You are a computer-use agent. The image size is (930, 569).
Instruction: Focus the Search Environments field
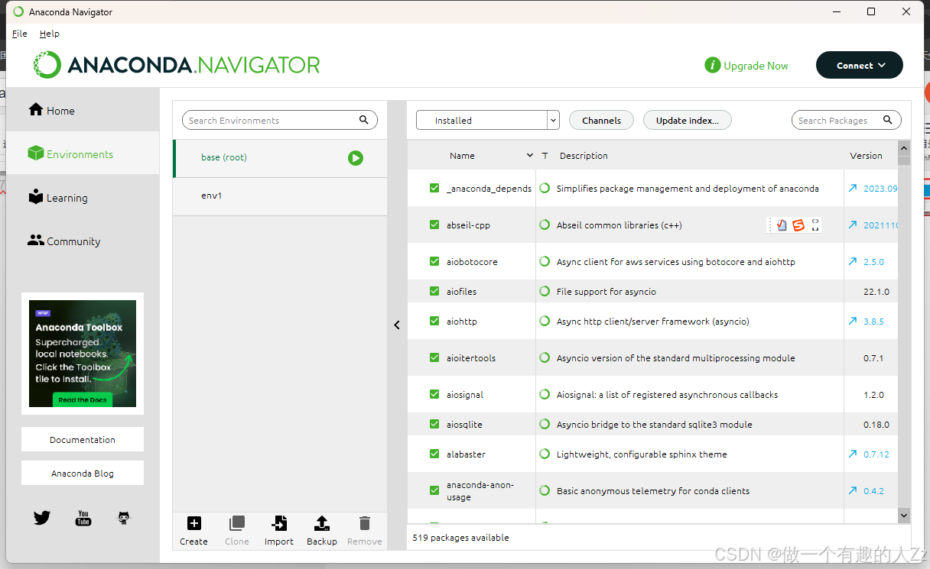pos(280,120)
